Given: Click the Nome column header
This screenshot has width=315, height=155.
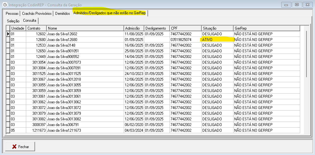Looking at the screenshot, I should click(85, 28).
